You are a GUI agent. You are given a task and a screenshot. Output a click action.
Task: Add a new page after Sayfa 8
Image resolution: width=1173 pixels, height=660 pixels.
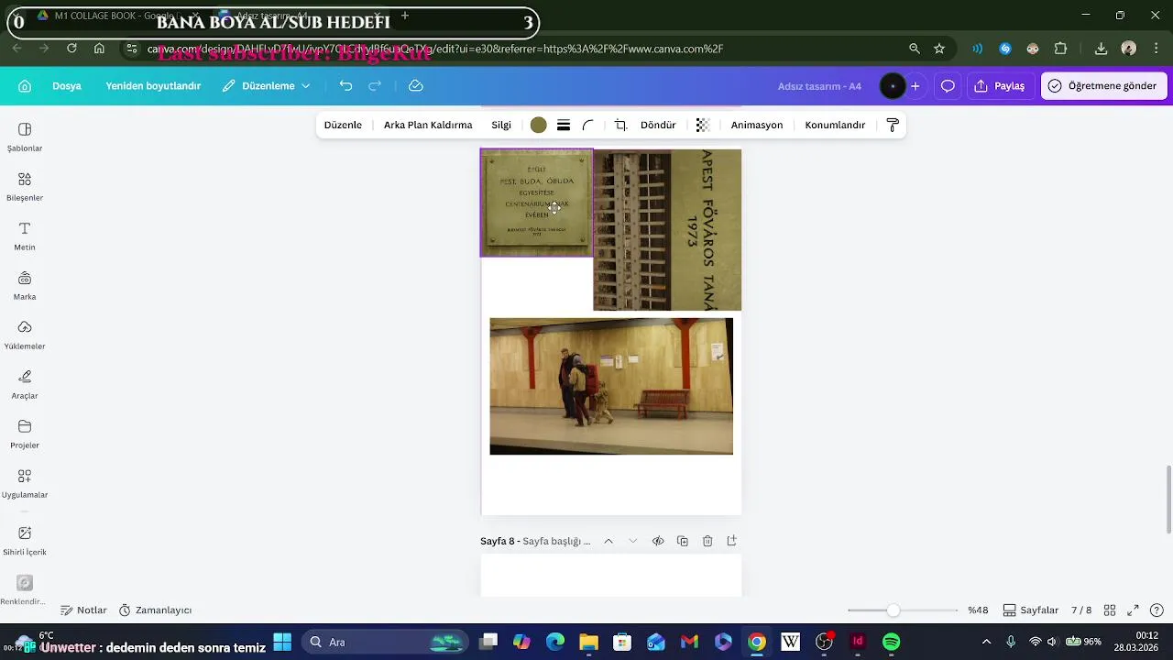(x=731, y=541)
